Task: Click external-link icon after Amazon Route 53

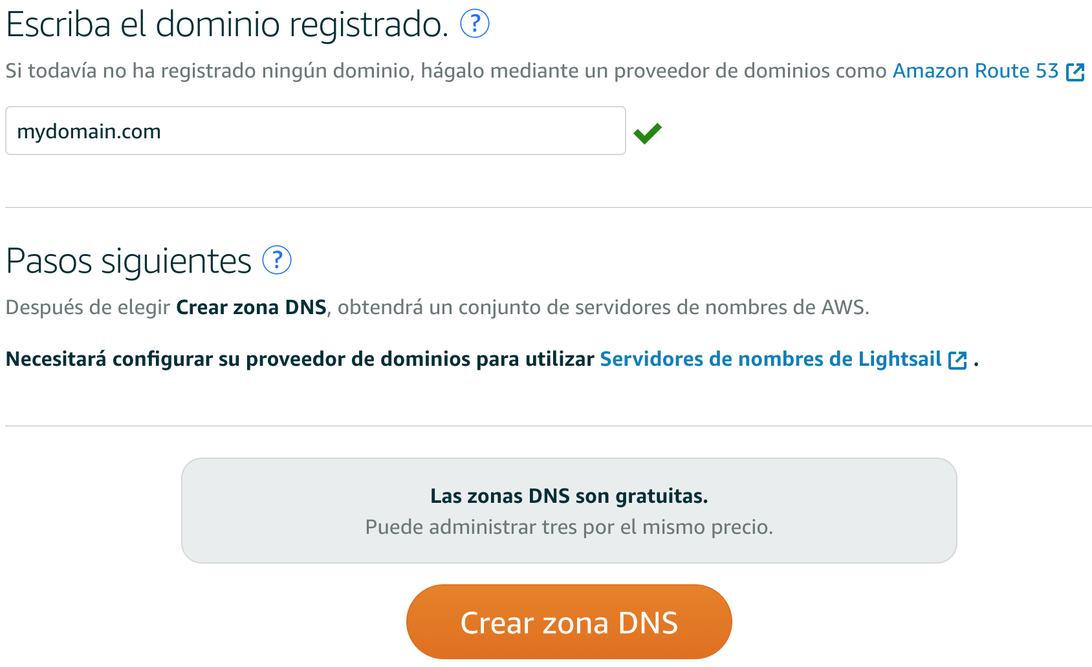Action: [1075, 72]
